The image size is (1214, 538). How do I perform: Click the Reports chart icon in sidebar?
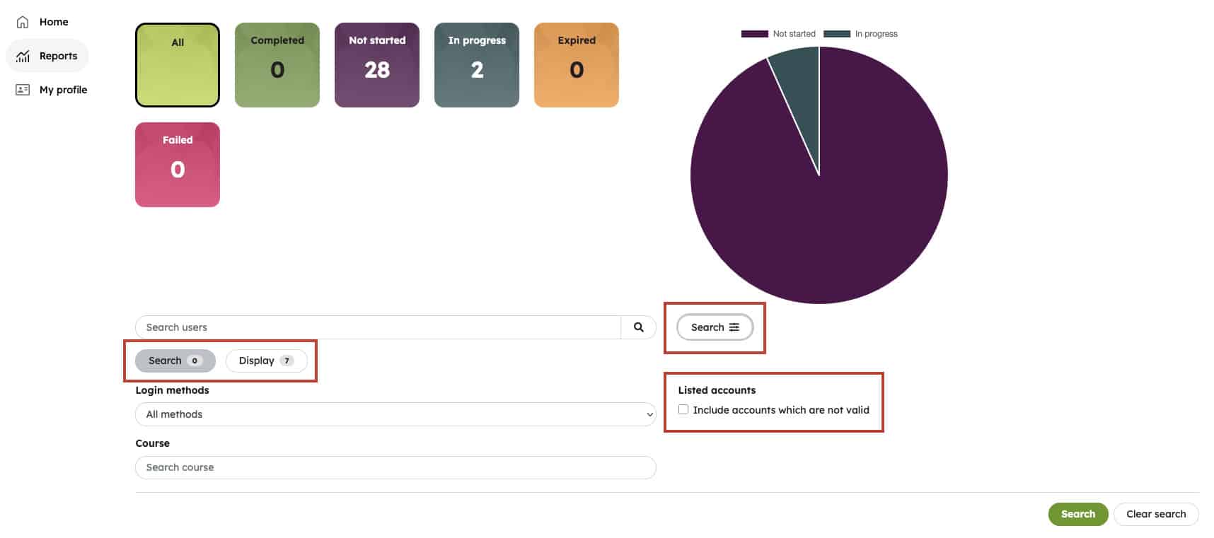pos(23,56)
